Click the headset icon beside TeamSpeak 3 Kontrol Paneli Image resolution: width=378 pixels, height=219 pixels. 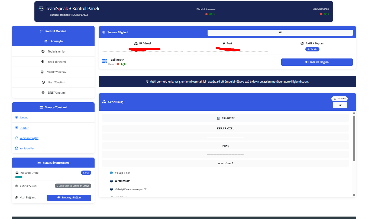41,8
